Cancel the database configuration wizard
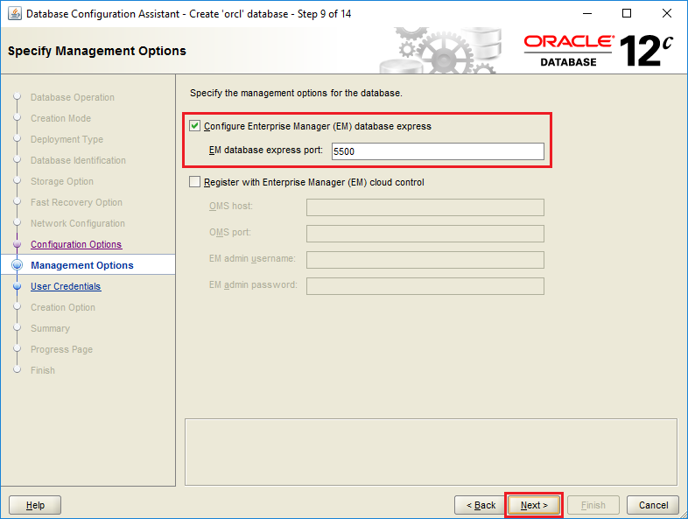This screenshot has height=519, width=688. coord(653,505)
